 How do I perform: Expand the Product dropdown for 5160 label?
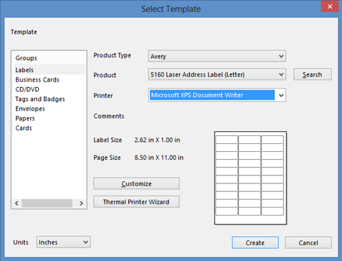pyautogui.click(x=217, y=74)
